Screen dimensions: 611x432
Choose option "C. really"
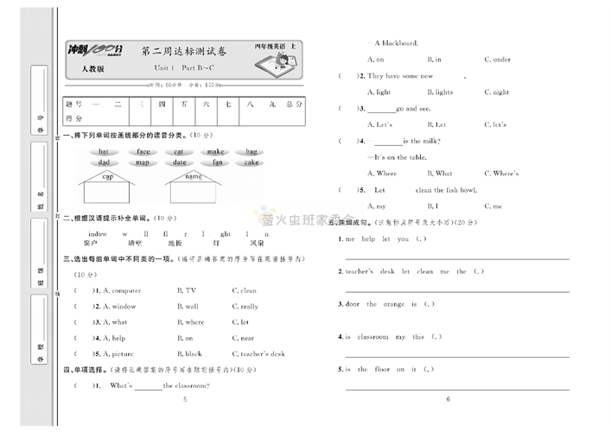(245, 307)
